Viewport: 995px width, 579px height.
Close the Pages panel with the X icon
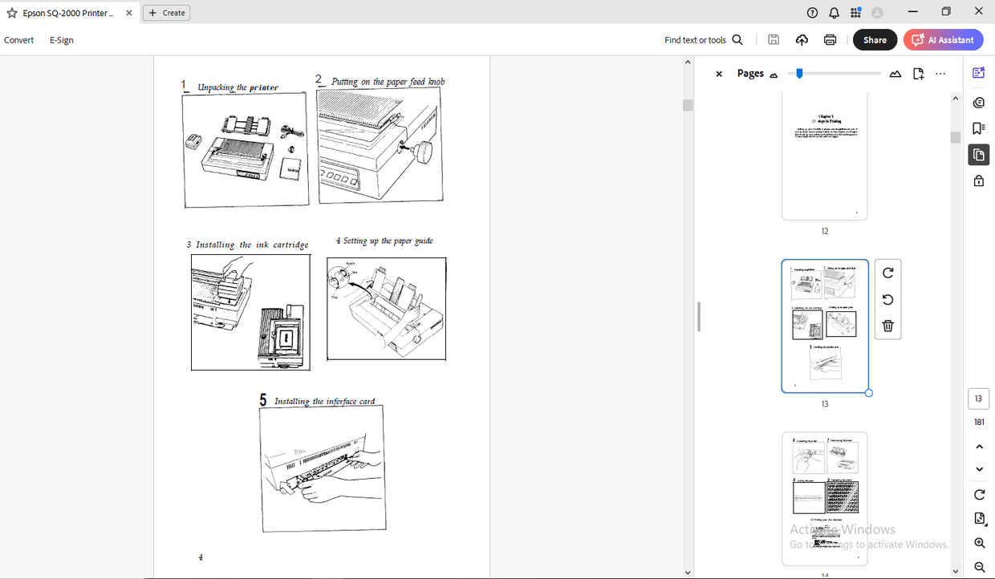(718, 74)
